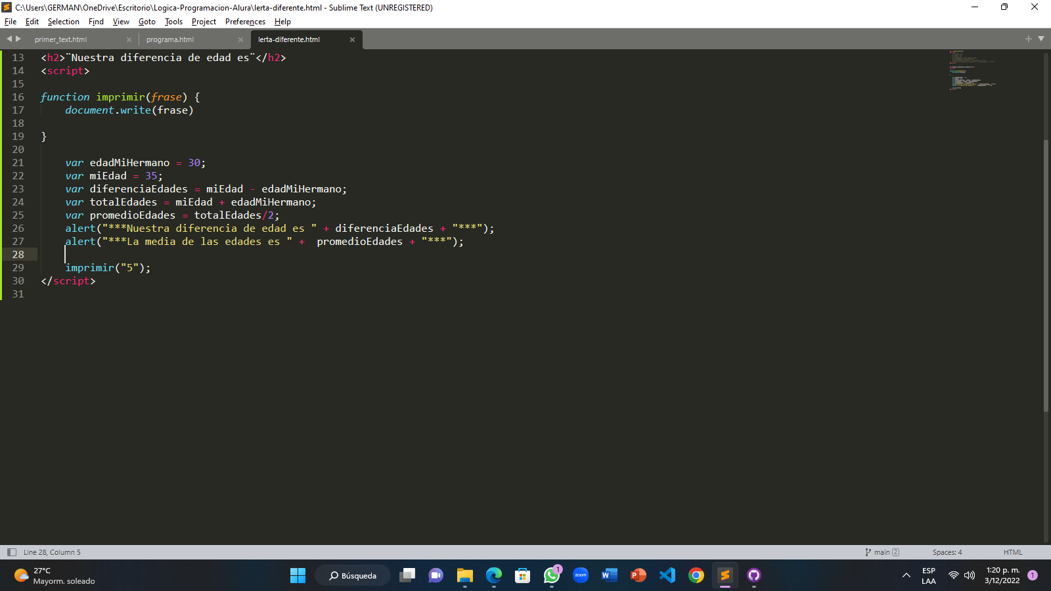Image resolution: width=1051 pixels, height=591 pixels.
Task: Open Visual Studio Code from taskbar
Action: coord(667,576)
